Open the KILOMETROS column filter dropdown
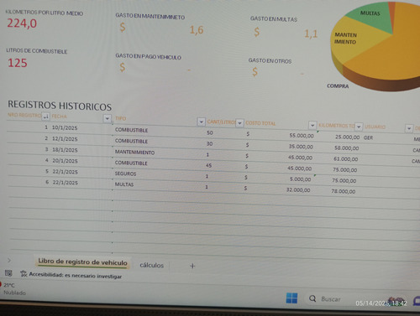Viewport: 420px width, 316px height. (359, 127)
